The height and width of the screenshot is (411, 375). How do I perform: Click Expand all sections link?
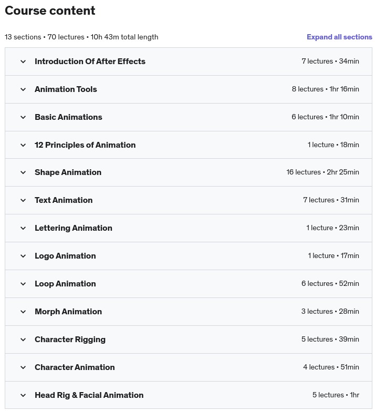339,37
